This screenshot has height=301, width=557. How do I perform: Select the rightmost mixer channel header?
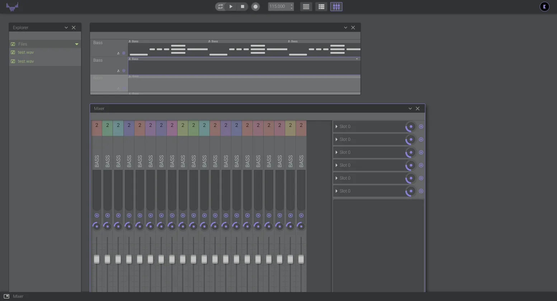point(301,128)
